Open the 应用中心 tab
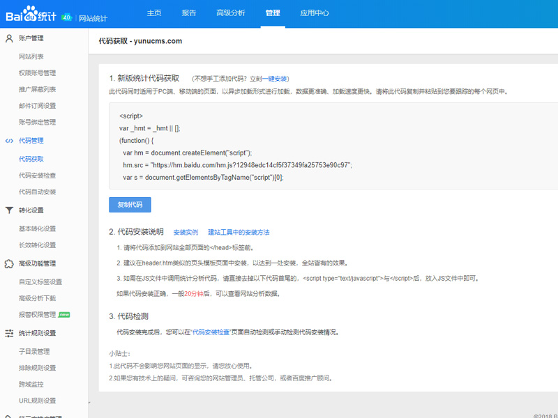558x418 pixels. (314, 13)
